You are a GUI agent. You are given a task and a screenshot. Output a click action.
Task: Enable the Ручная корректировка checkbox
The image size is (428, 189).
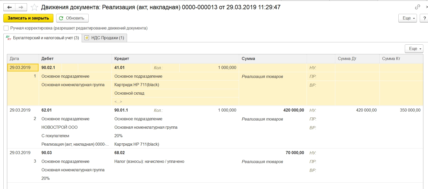point(6,28)
